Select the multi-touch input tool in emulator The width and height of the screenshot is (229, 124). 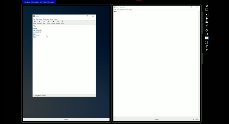[207, 22]
